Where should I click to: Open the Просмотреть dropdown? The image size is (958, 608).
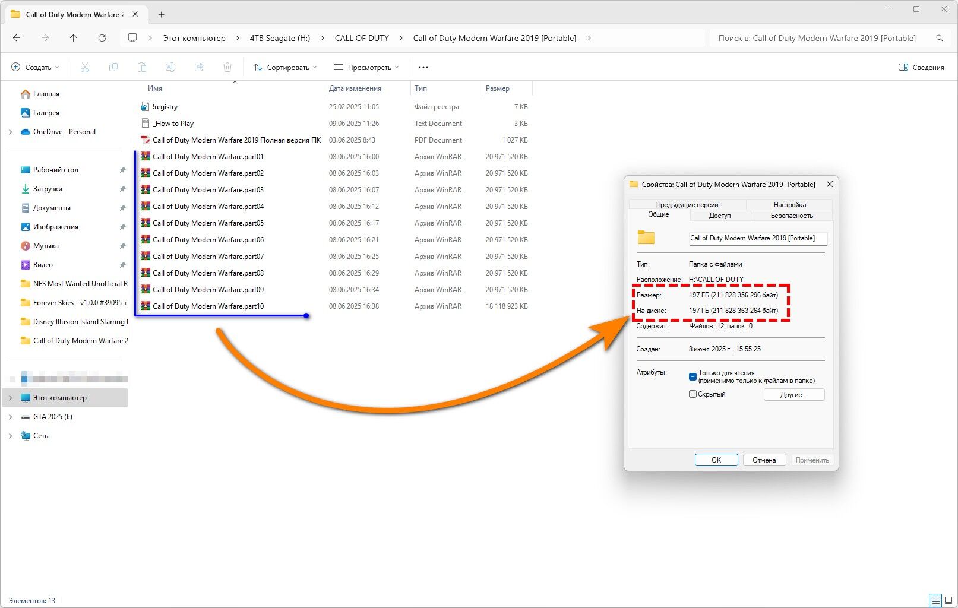pyautogui.click(x=366, y=68)
